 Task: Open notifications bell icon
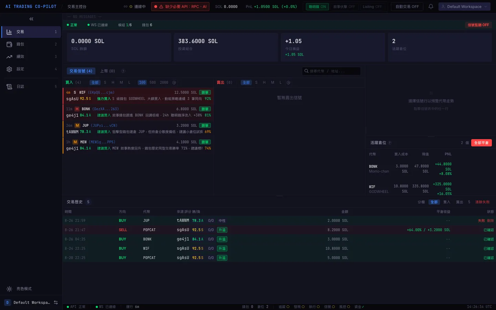pos(431,7)
